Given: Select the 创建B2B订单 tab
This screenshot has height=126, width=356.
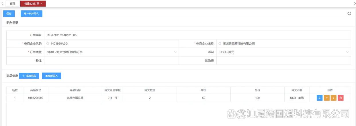Looking at the screenshot, I should click(x=31, y=4).
